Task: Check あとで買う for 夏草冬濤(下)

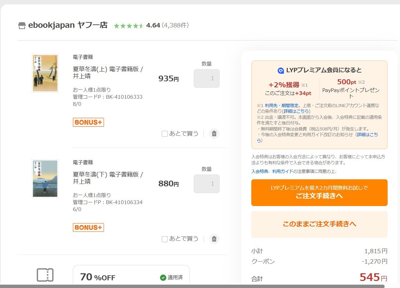Action: click(x=165, y=239)
